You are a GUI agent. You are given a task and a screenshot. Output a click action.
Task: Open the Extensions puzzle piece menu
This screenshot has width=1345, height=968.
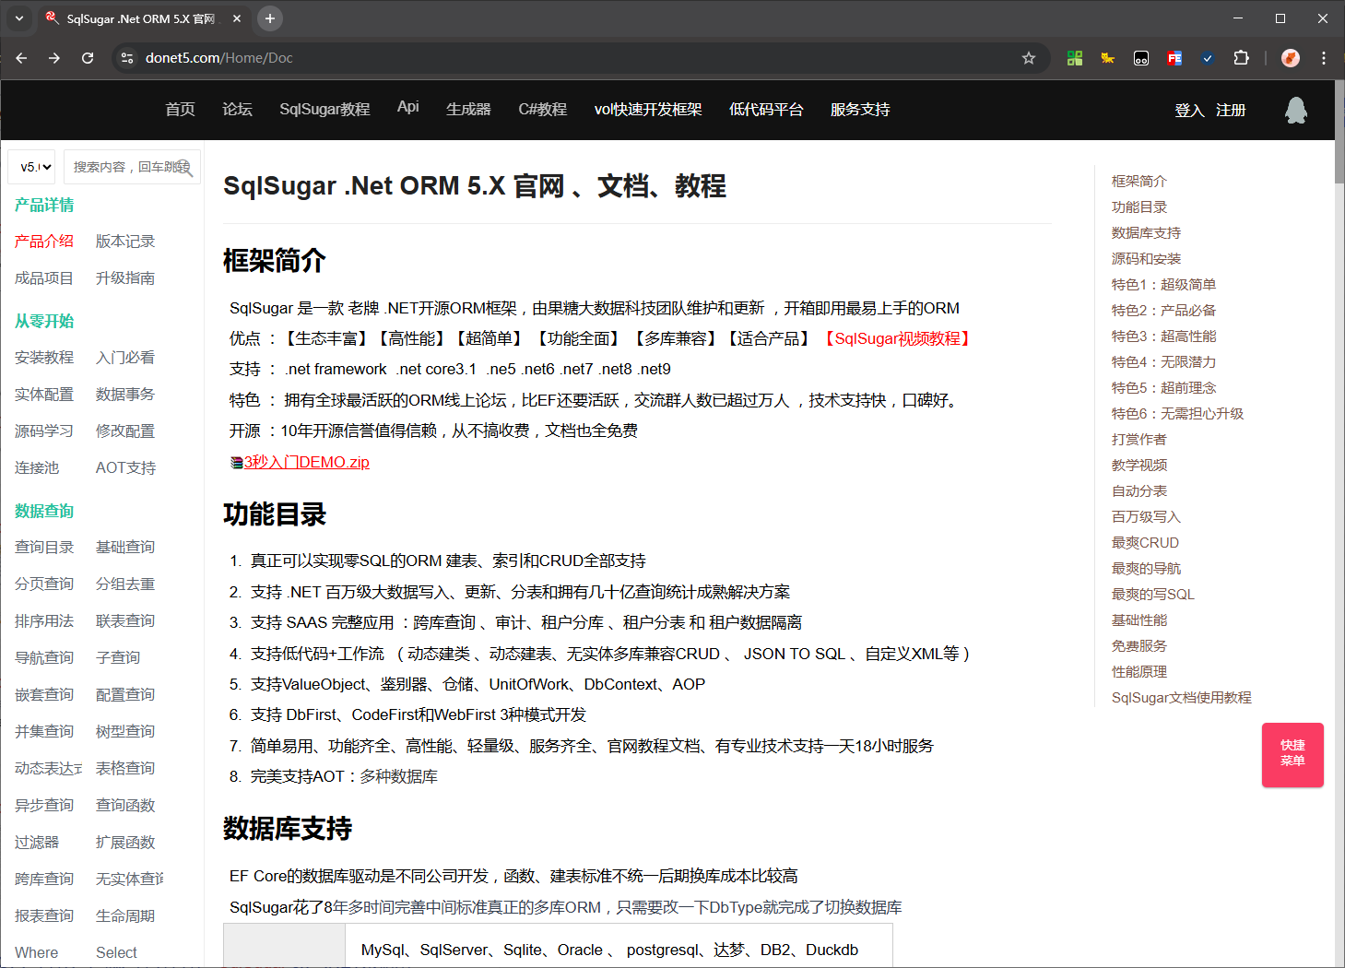[x=1241, y=58]
